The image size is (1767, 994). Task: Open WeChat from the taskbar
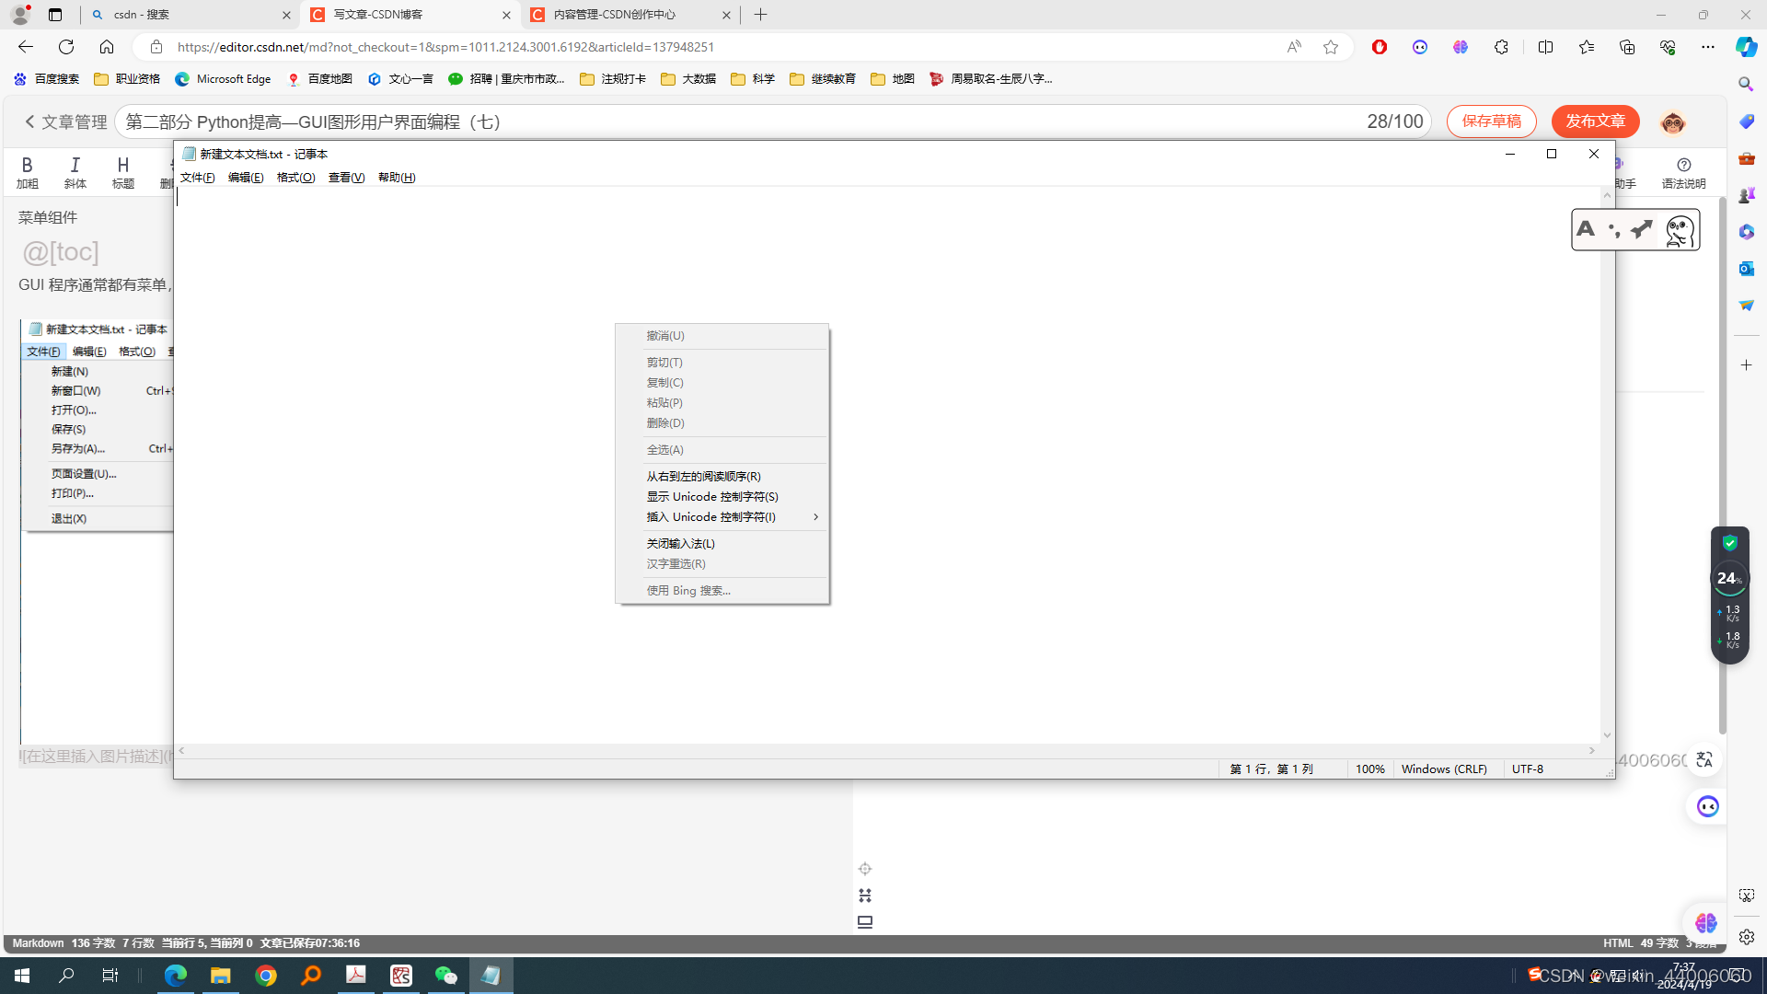click(445, 976)
